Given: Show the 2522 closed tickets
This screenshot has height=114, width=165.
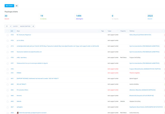Looking at the screenshot, I should 150,16.
